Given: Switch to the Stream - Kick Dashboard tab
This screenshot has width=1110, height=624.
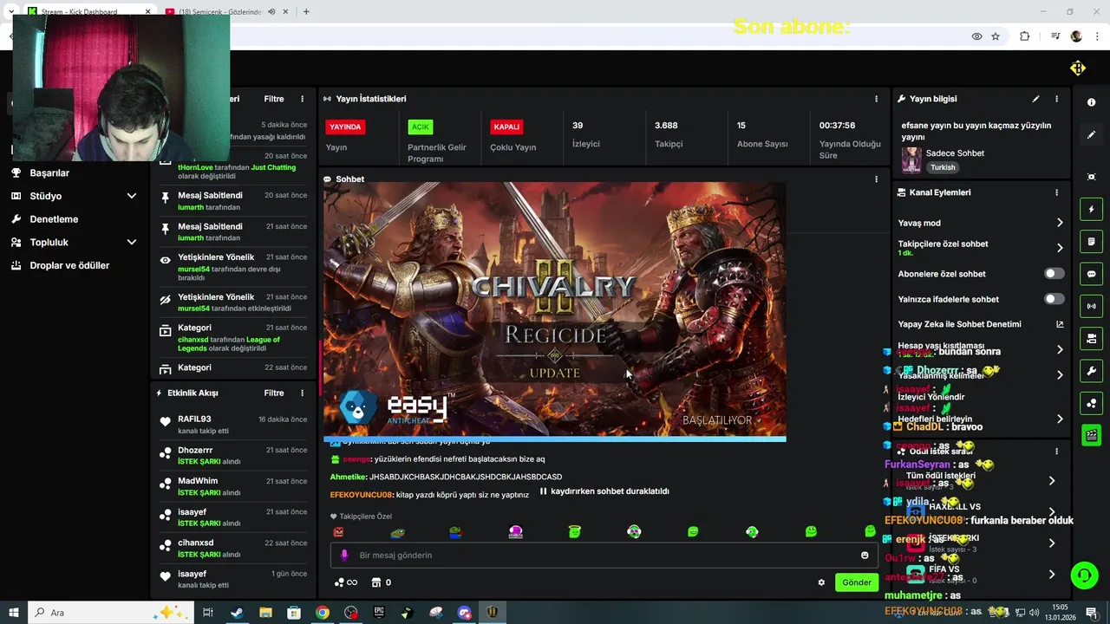Looking at the screenshot, I should tap(87, 12).
